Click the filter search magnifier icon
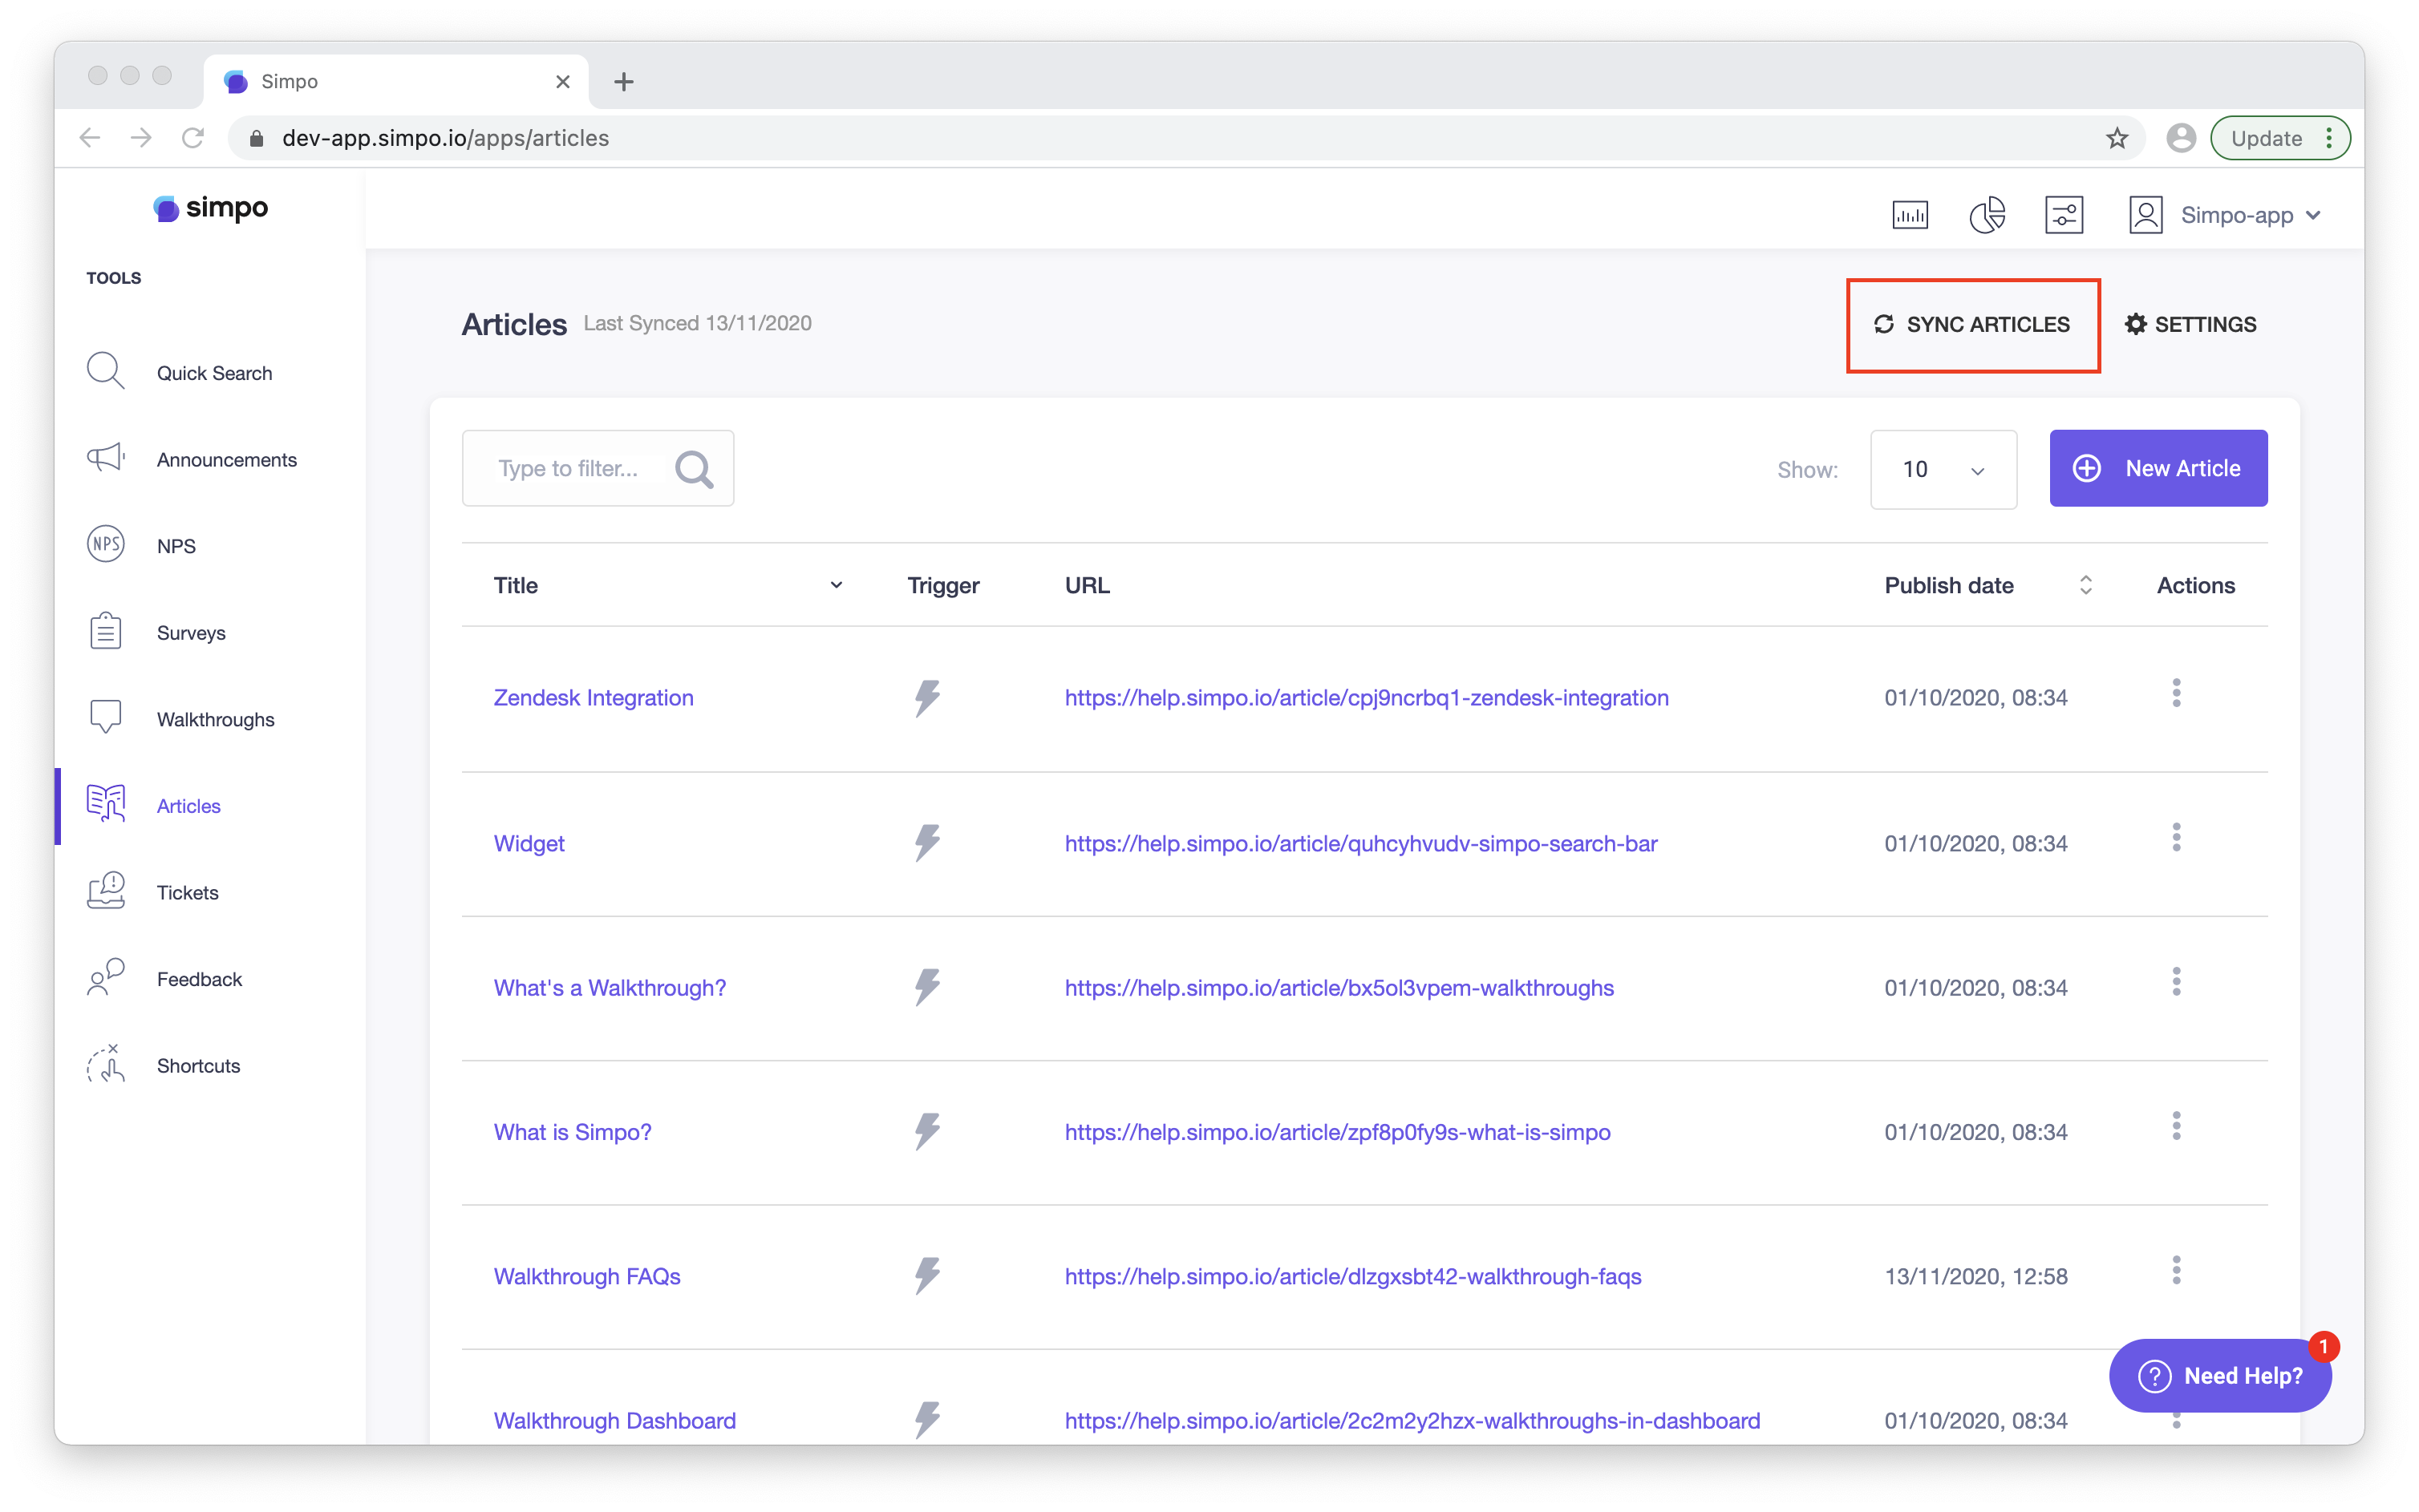The height and width of the screenshot is (1512, 2419). [695, 468]
